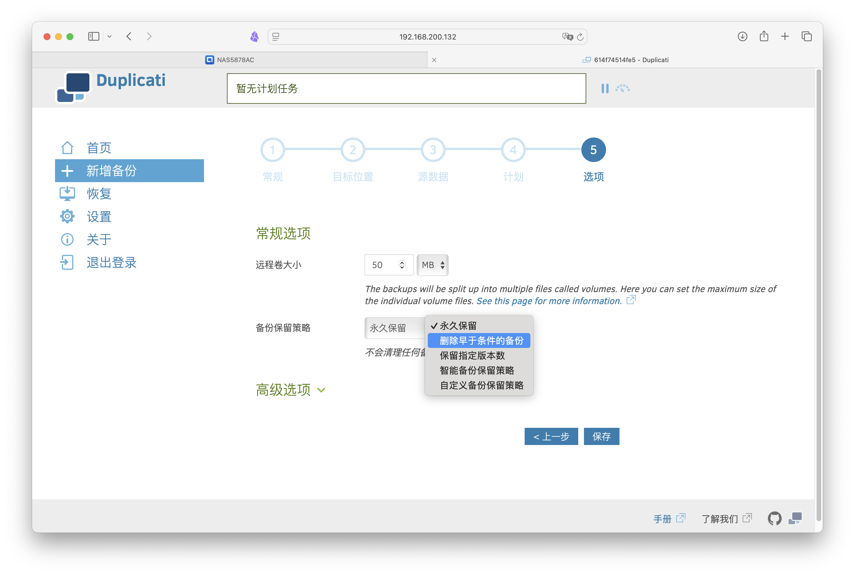Open the 首页 home icon
This screenshot has height=575, width=855.
coord(67,148)
